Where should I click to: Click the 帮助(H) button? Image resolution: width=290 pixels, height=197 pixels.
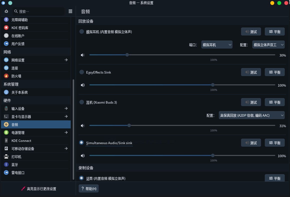88,188
